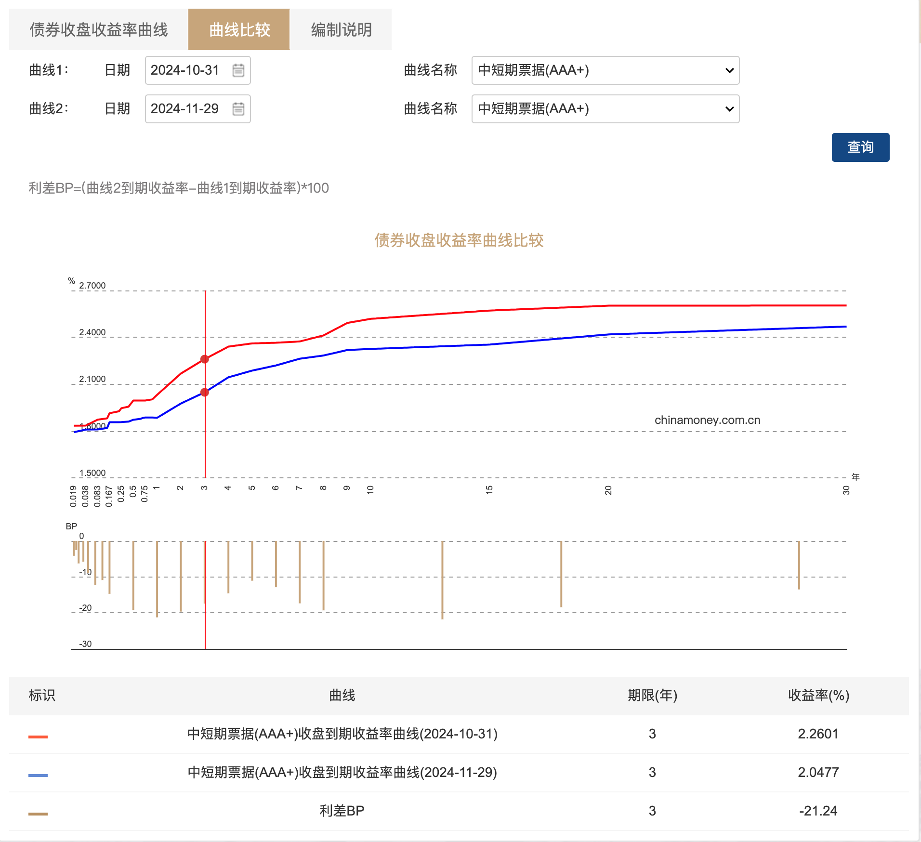Toggle the 利差BP series via its legend row

coord(342,811)
